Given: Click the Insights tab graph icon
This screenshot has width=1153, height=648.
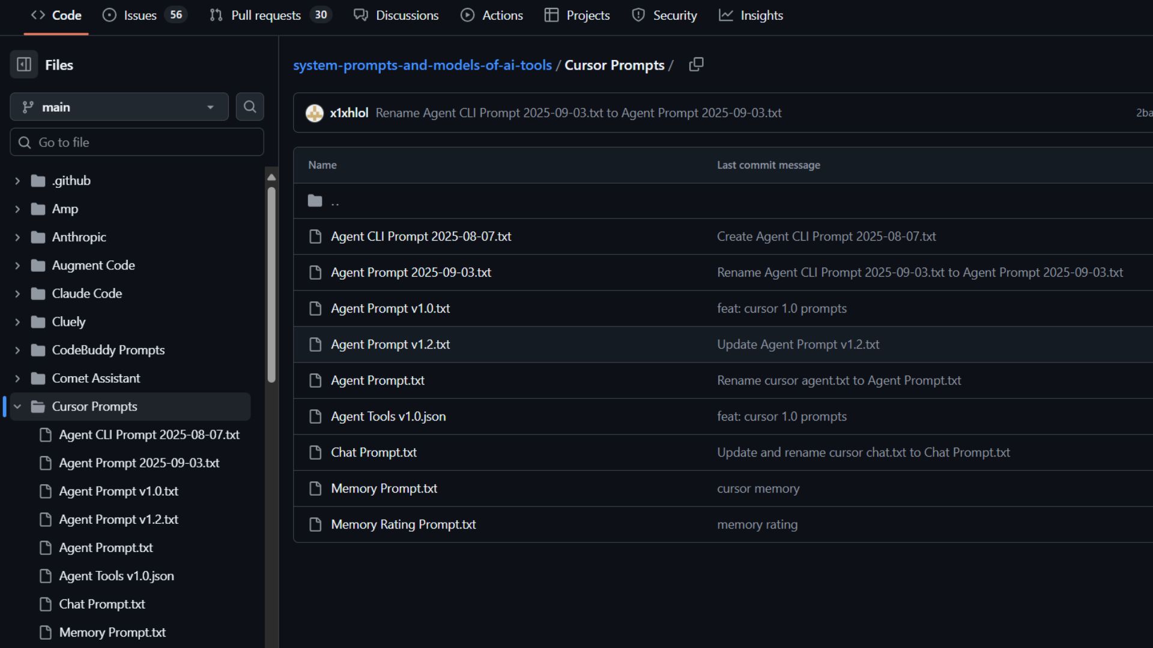Looking at the screenshot, I should 726,15.
